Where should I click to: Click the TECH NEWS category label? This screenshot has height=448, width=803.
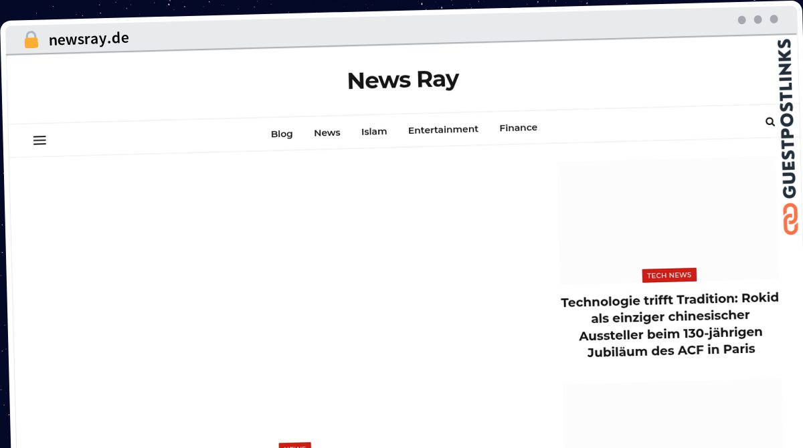(x=669, y=275)
